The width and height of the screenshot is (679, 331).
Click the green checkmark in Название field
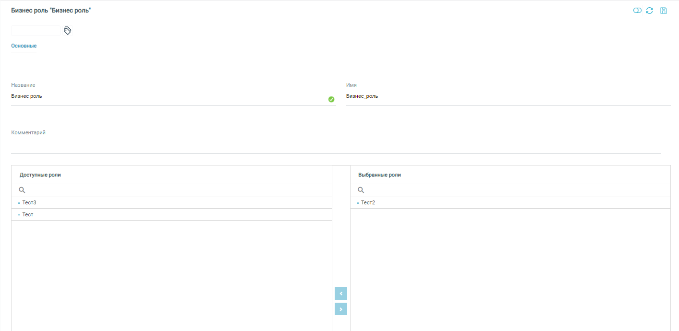click(331, 99)
